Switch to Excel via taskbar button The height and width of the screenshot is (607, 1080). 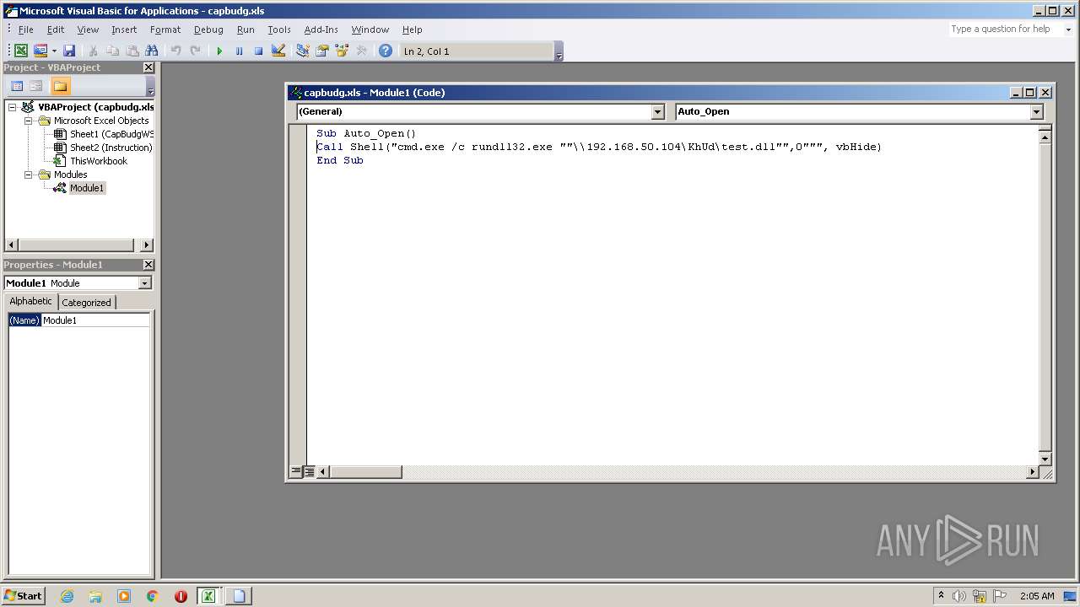point(208,596)
